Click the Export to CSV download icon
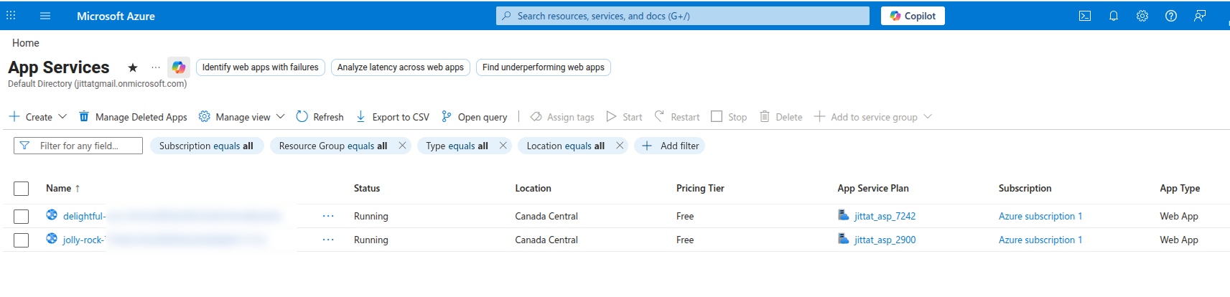 click(x=361, y=116)
